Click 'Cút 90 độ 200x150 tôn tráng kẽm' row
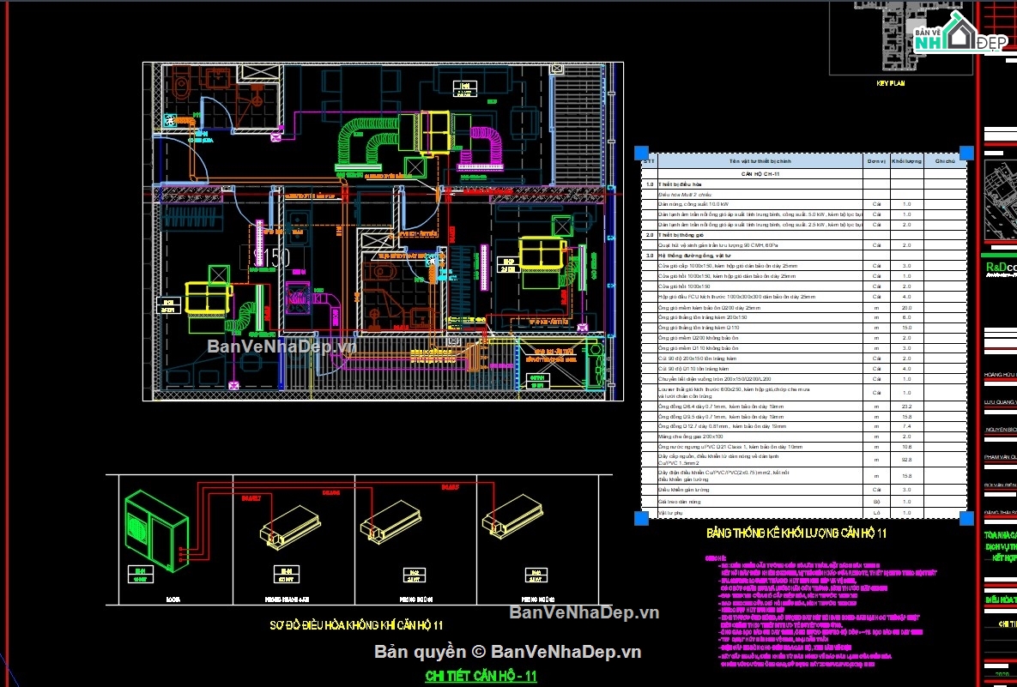The width and height of the screenshot is (1017, 687). tap(804, 359)
